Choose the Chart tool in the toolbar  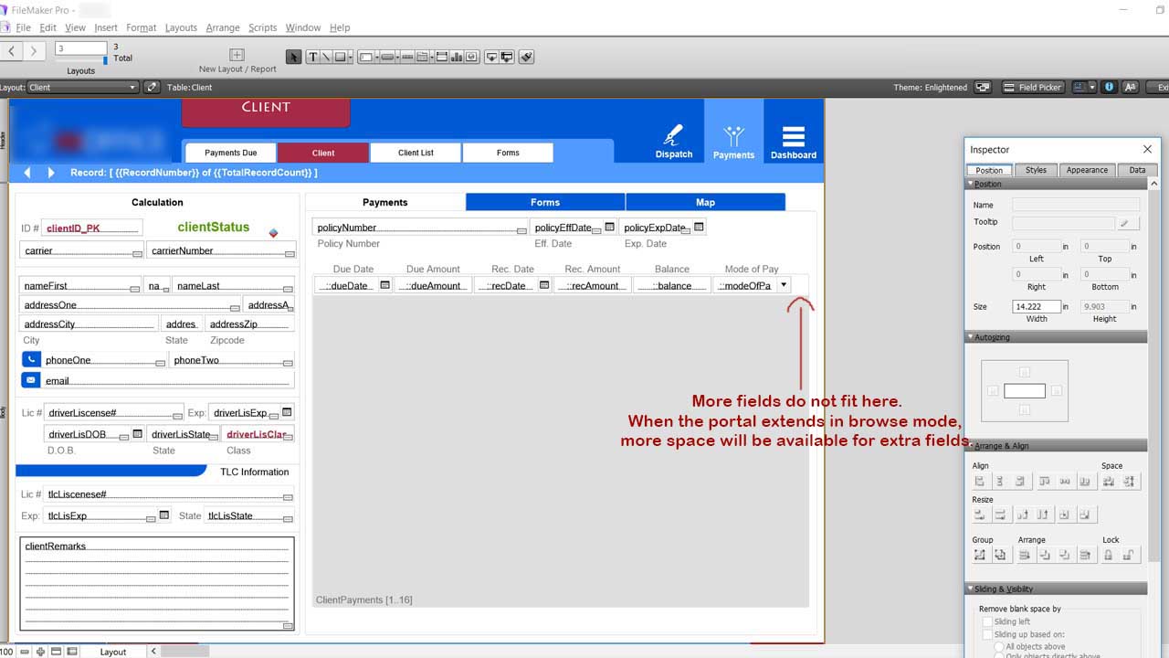457,57
